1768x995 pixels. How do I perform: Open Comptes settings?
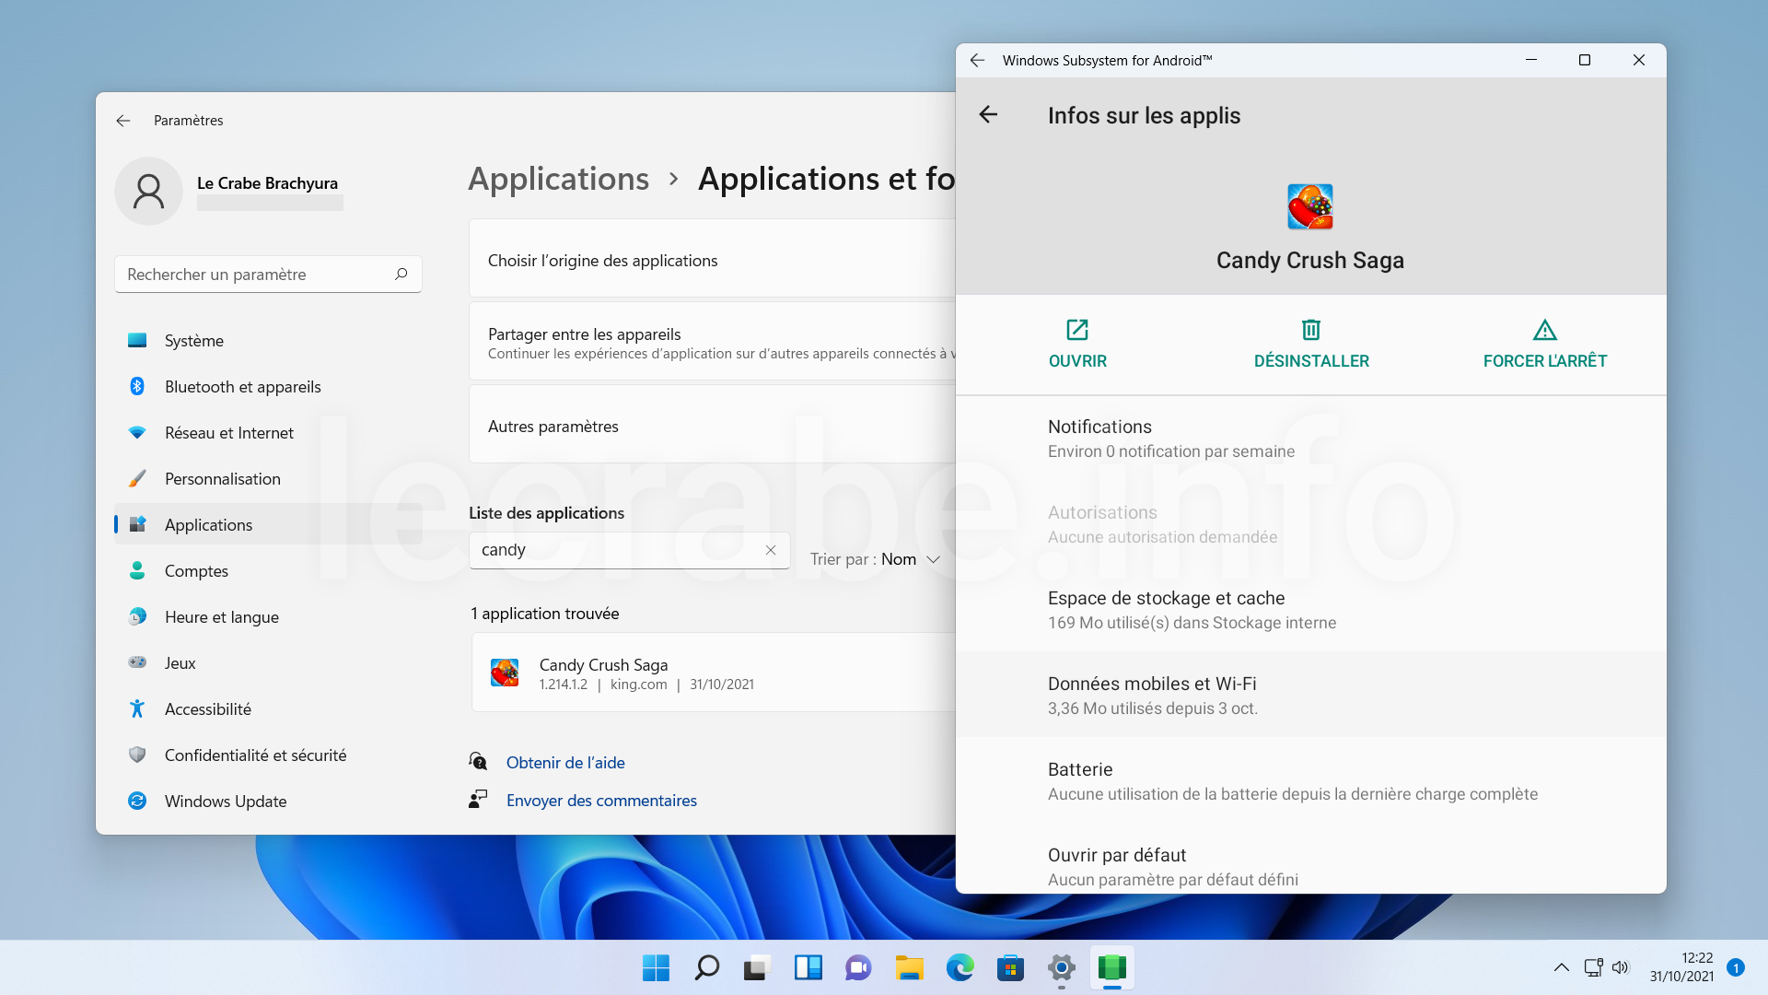point(268,571)
